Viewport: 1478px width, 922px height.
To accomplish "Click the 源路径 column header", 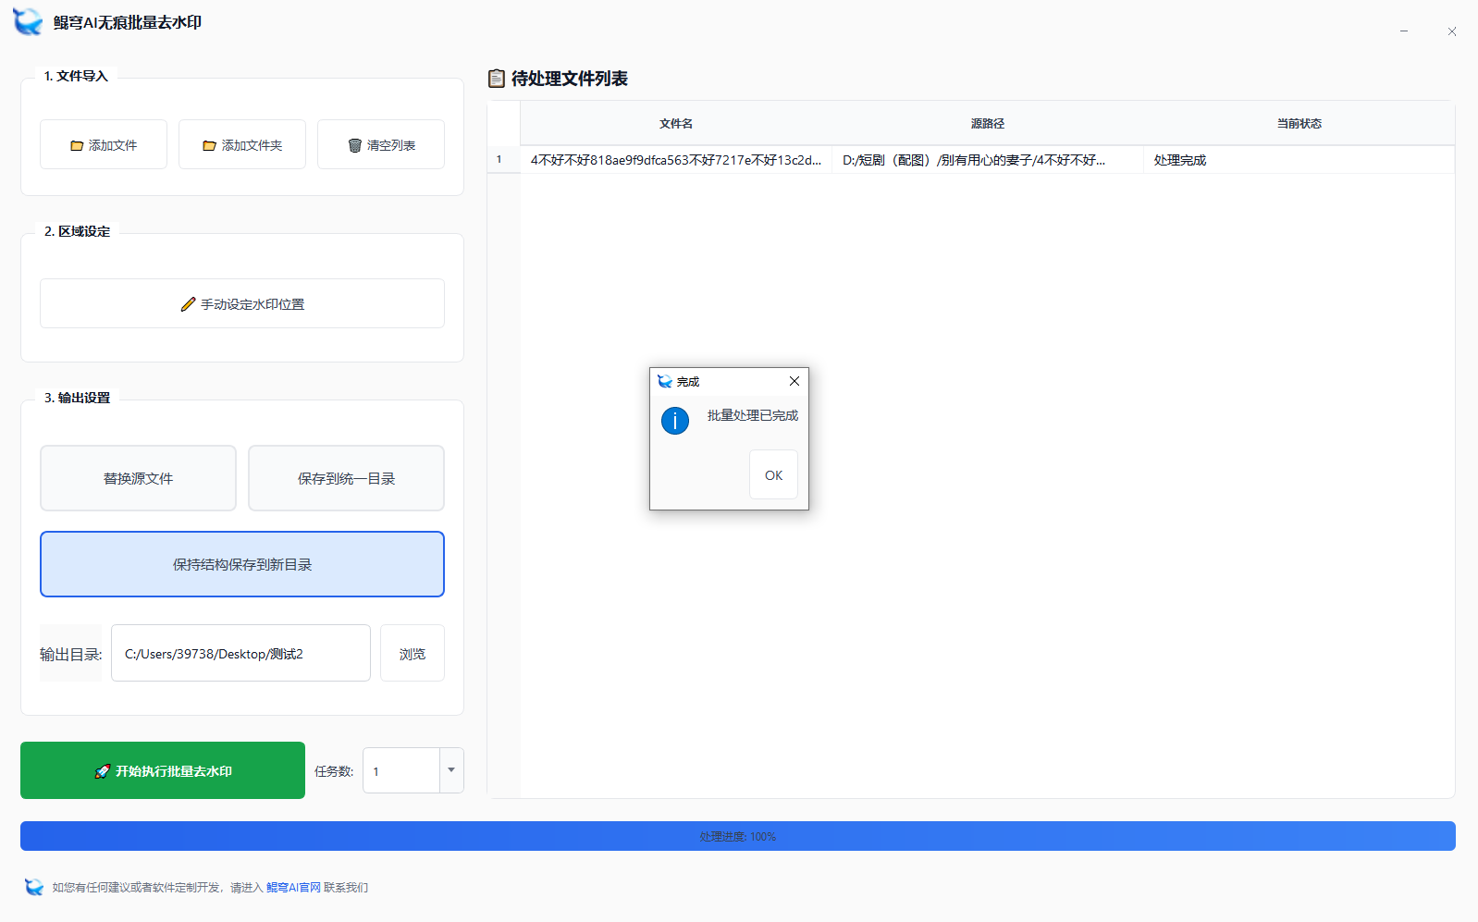I will [988, 123].
